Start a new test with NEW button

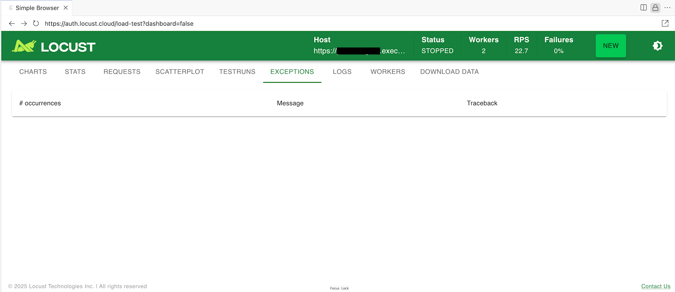611,46
